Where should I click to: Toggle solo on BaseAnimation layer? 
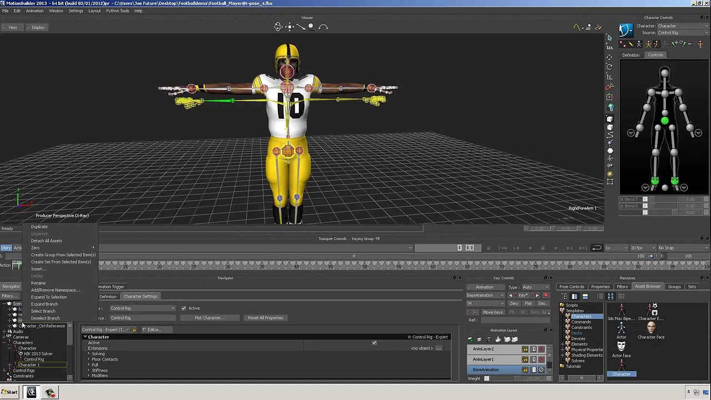[533, 369]
